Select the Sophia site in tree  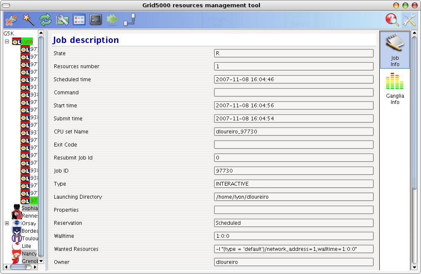click(x=29, y=208)
